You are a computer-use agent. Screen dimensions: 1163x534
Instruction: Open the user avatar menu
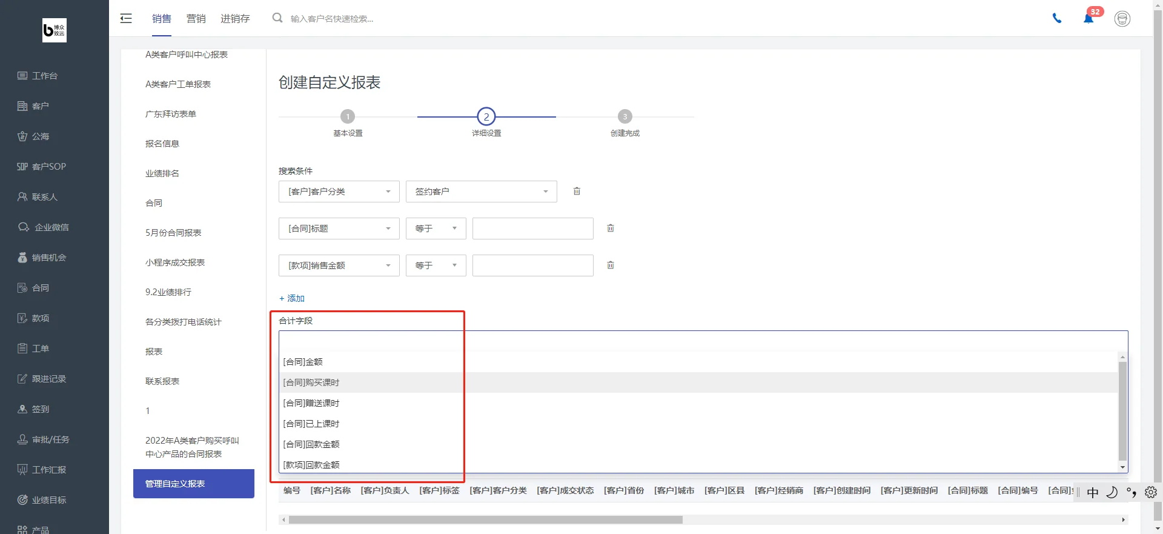pyautogui.click(x=1122, y=19)
